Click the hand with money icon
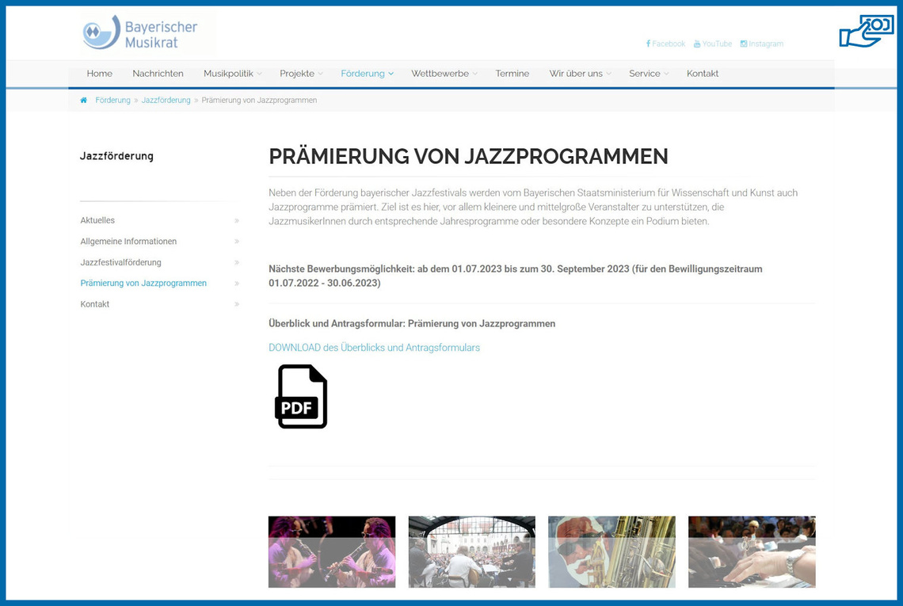 click(x=866, y=32)
